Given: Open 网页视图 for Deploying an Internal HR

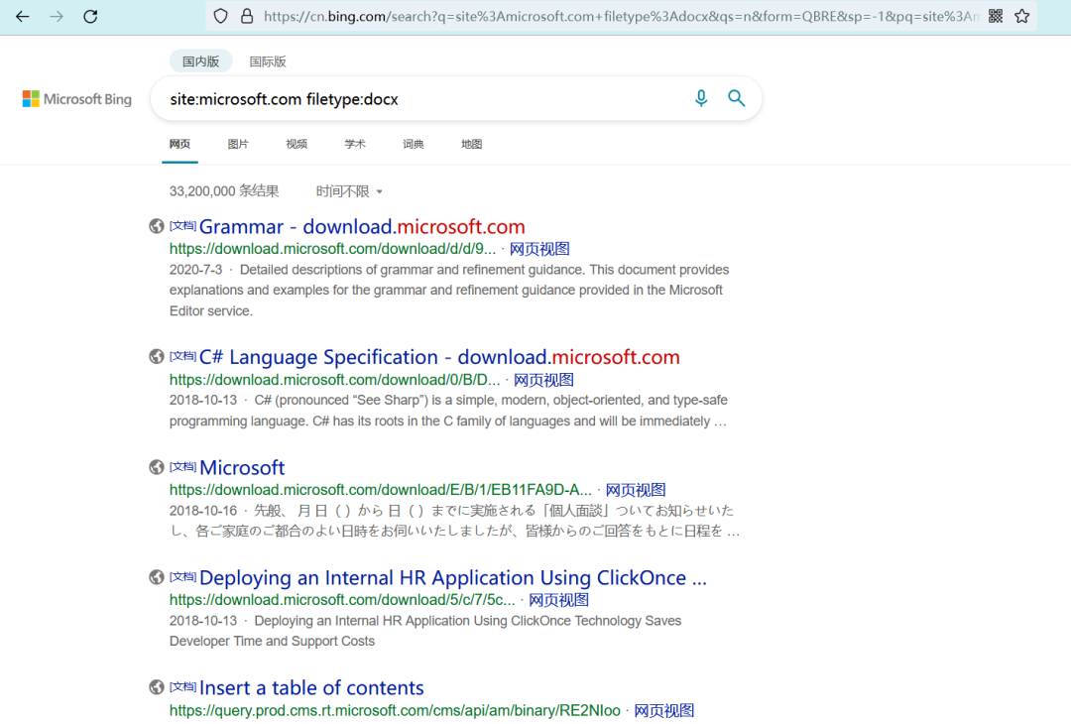Looking at the screenshot, I should click(x=558, y=600).
